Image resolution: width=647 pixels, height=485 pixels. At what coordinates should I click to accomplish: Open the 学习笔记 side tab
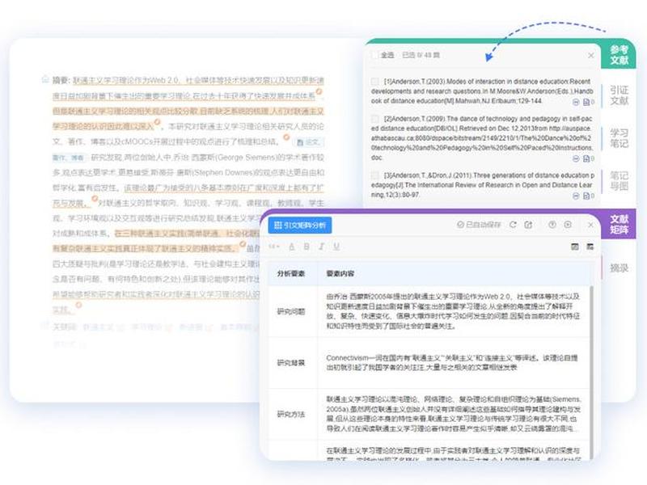pos(619,138)
